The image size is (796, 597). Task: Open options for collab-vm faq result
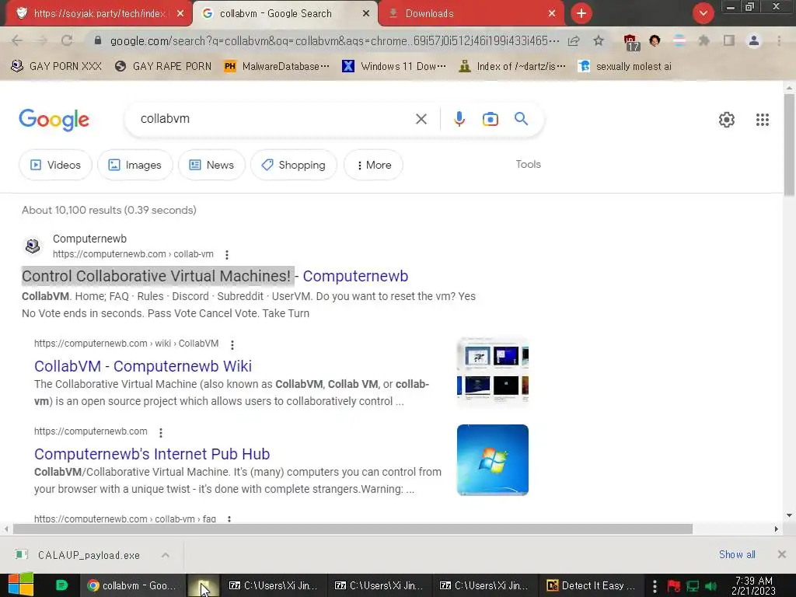pos(229,518)
